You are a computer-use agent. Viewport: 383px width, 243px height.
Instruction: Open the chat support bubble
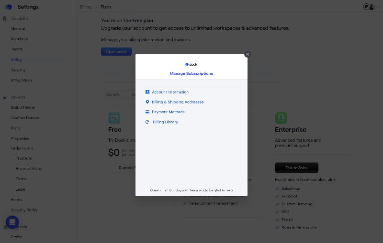pyautogui.click(x=12, y=222)
